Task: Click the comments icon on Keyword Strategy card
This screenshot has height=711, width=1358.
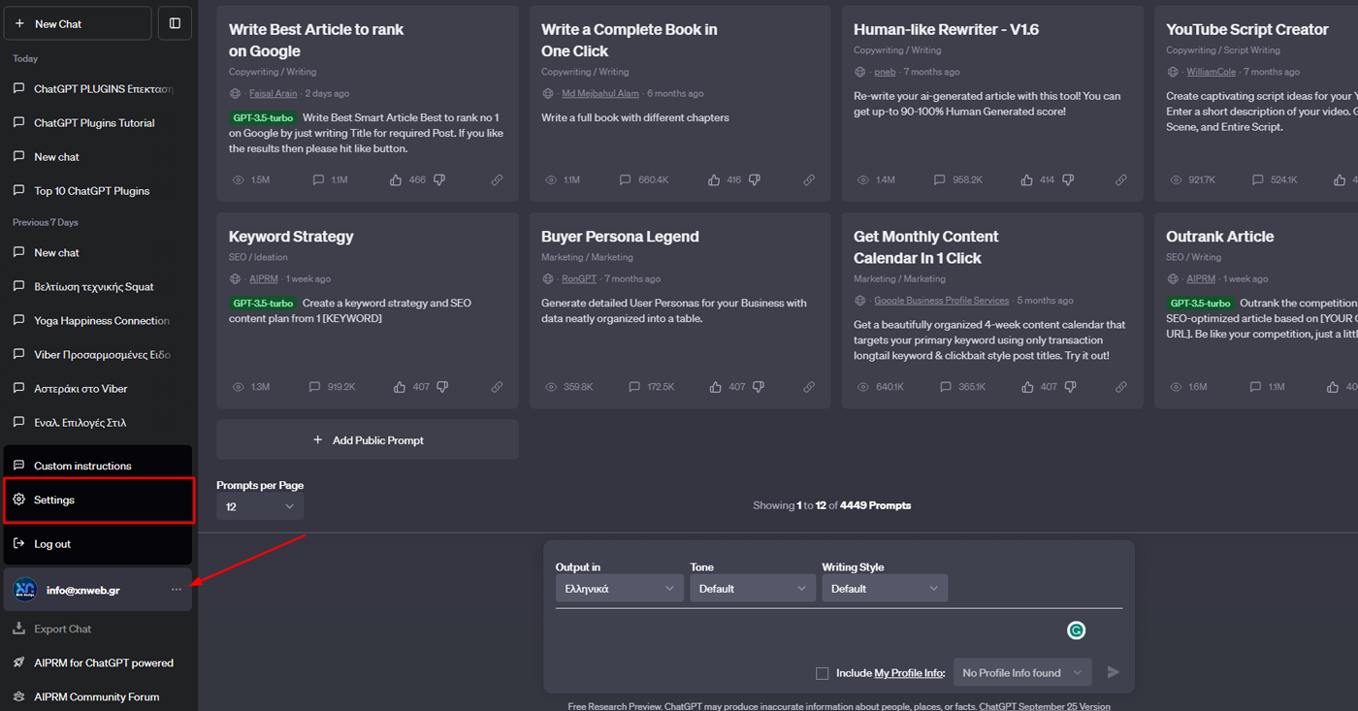Action: point(314,387)
